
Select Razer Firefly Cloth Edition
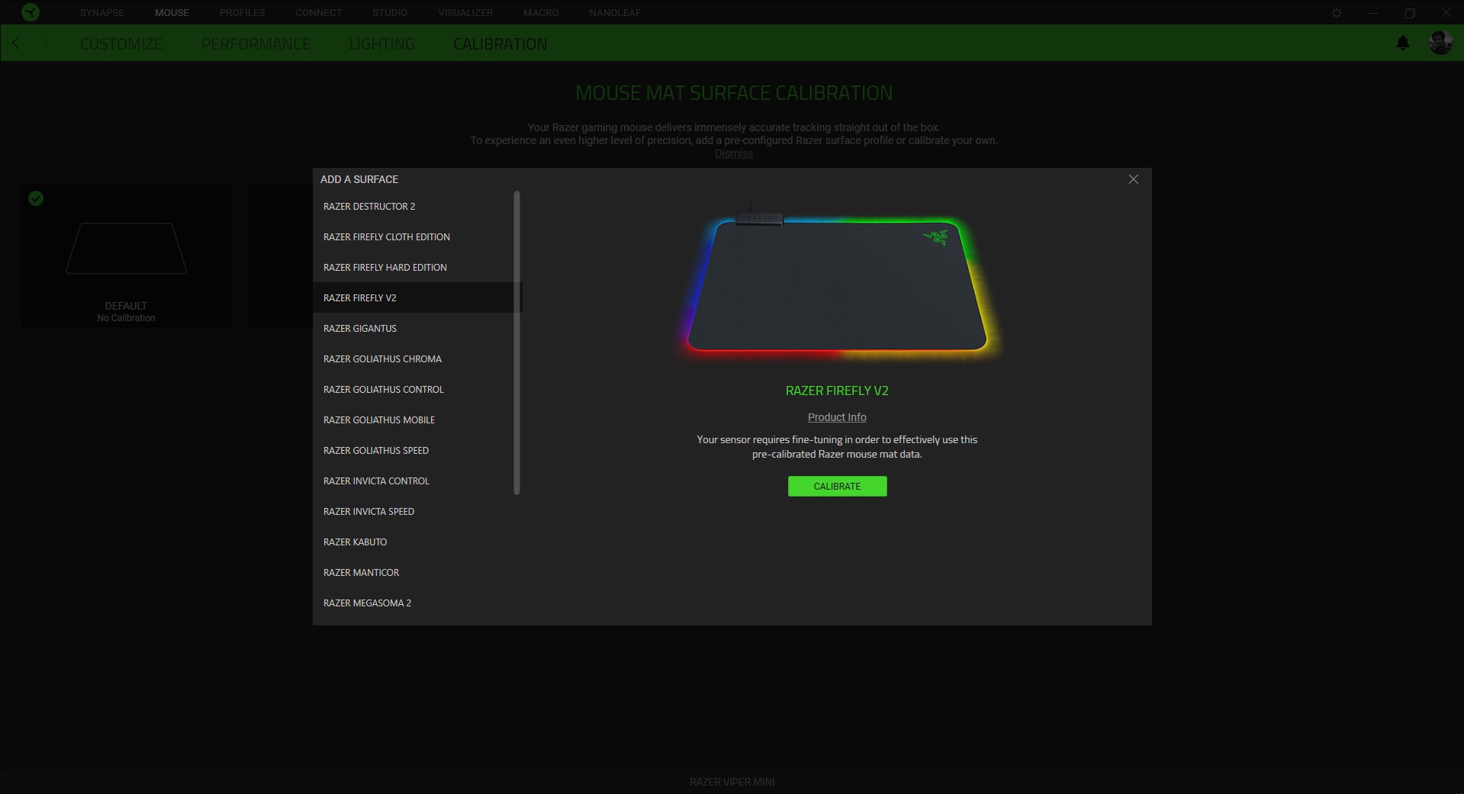(413, 237)
